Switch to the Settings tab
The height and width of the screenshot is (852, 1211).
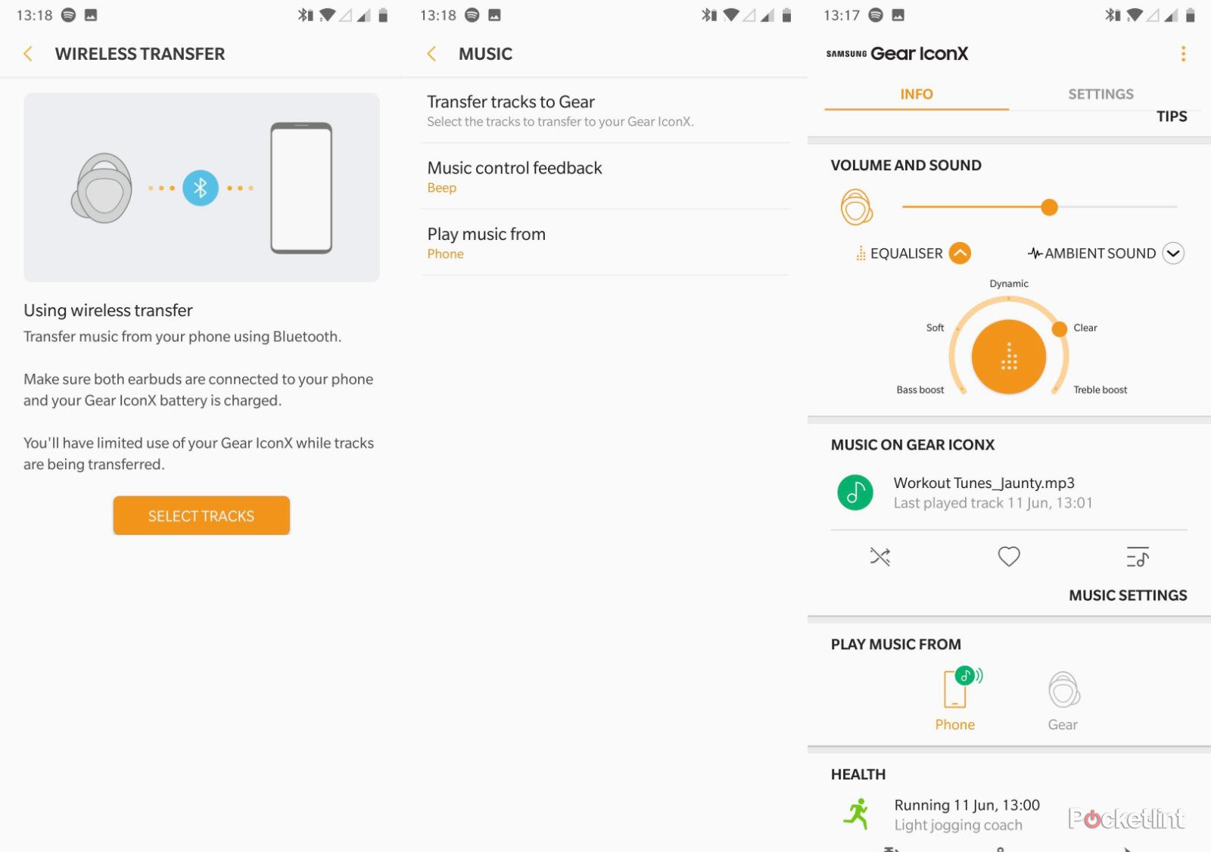tap(1100, 95)
